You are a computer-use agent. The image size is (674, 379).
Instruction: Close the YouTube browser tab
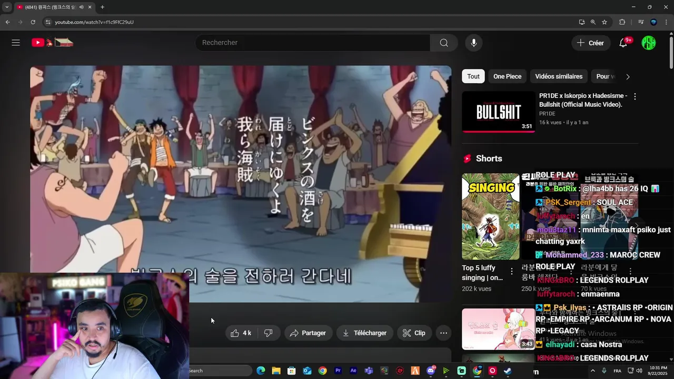(x=90, y=7)
